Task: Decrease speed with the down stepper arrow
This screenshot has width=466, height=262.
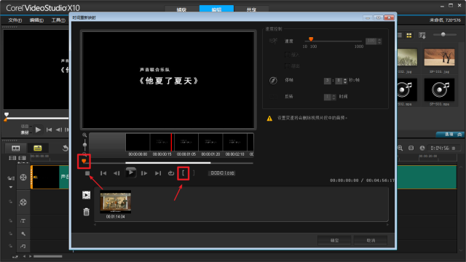Action: point(379,43)
